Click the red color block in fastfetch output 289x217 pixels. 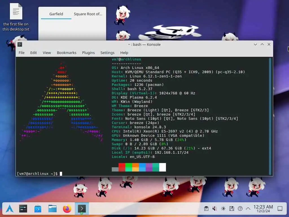point(122,167)
